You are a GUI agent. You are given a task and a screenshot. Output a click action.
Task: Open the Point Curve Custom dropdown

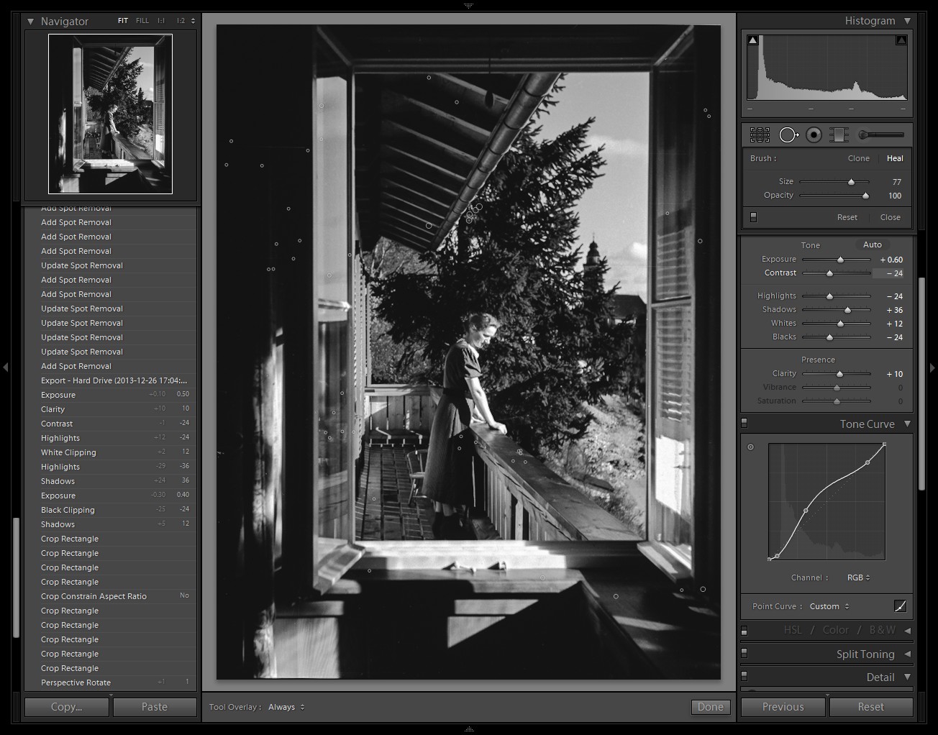click(x=829, y=606)
